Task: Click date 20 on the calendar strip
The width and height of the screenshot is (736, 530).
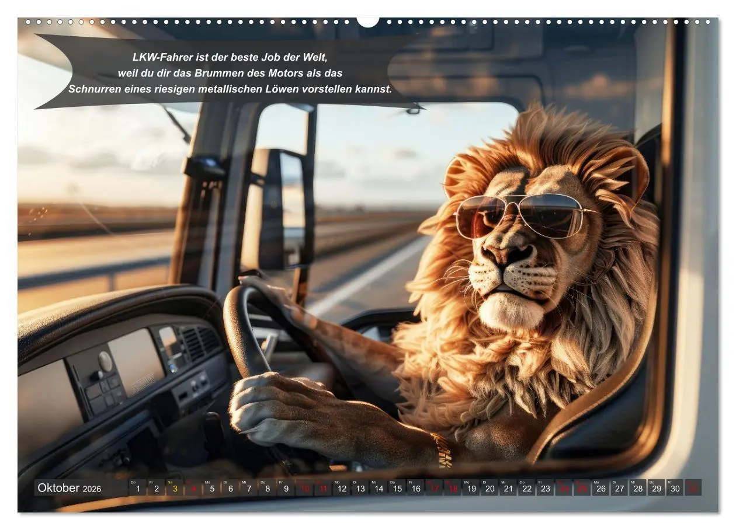Action: 489,489
